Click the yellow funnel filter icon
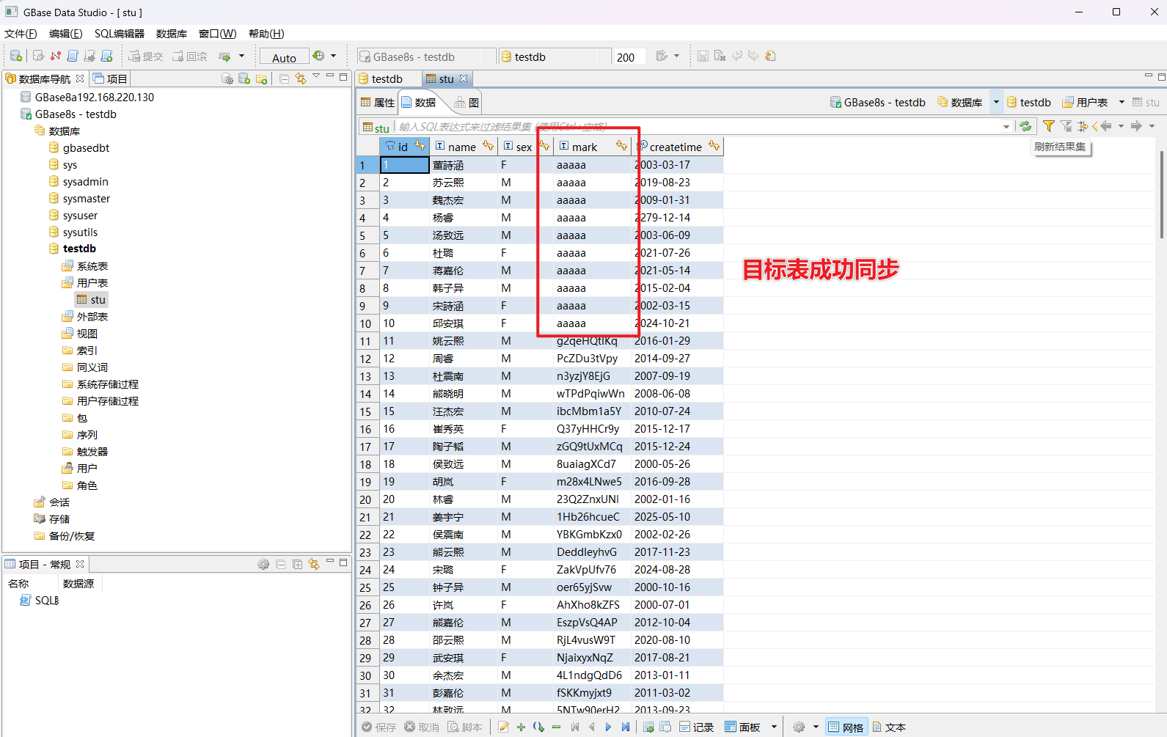Viewport: 1167px width, 737px height. pos(1049,126)
